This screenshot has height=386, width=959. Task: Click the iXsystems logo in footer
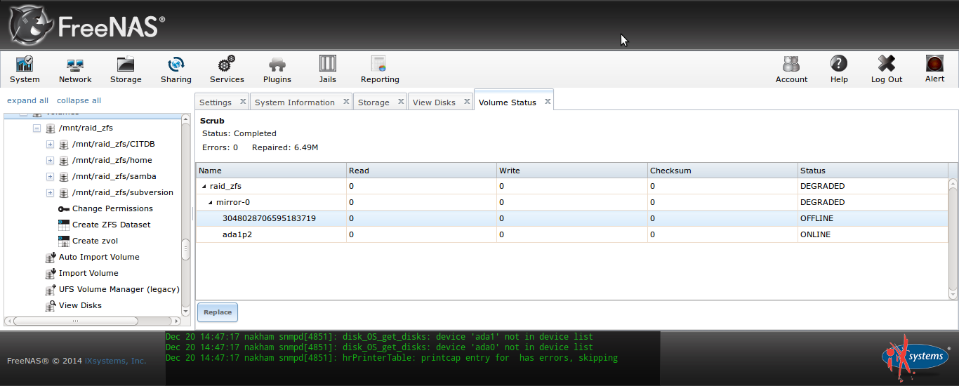[914, 356]
